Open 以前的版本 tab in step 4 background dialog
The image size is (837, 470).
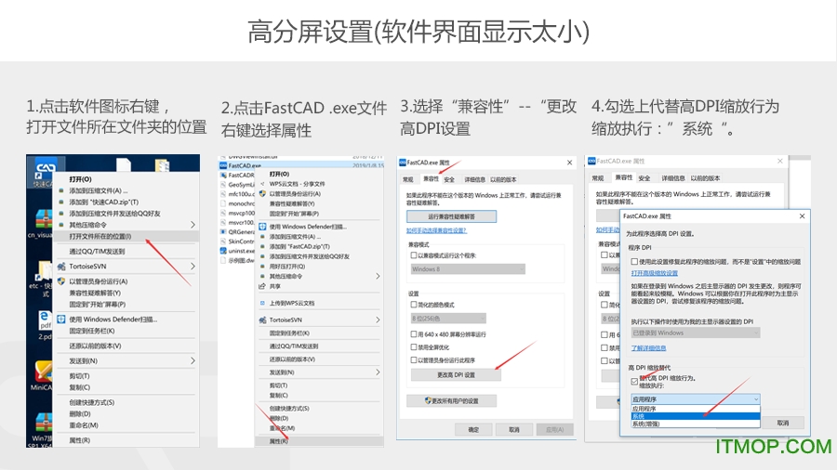[705, 178]
